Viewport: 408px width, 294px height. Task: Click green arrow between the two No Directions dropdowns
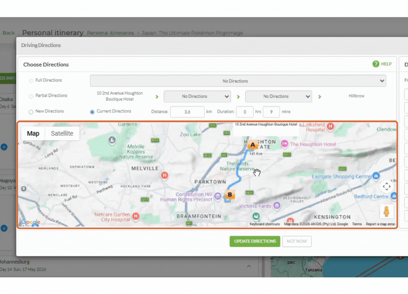pyautogui.click(x=238, y=97)
